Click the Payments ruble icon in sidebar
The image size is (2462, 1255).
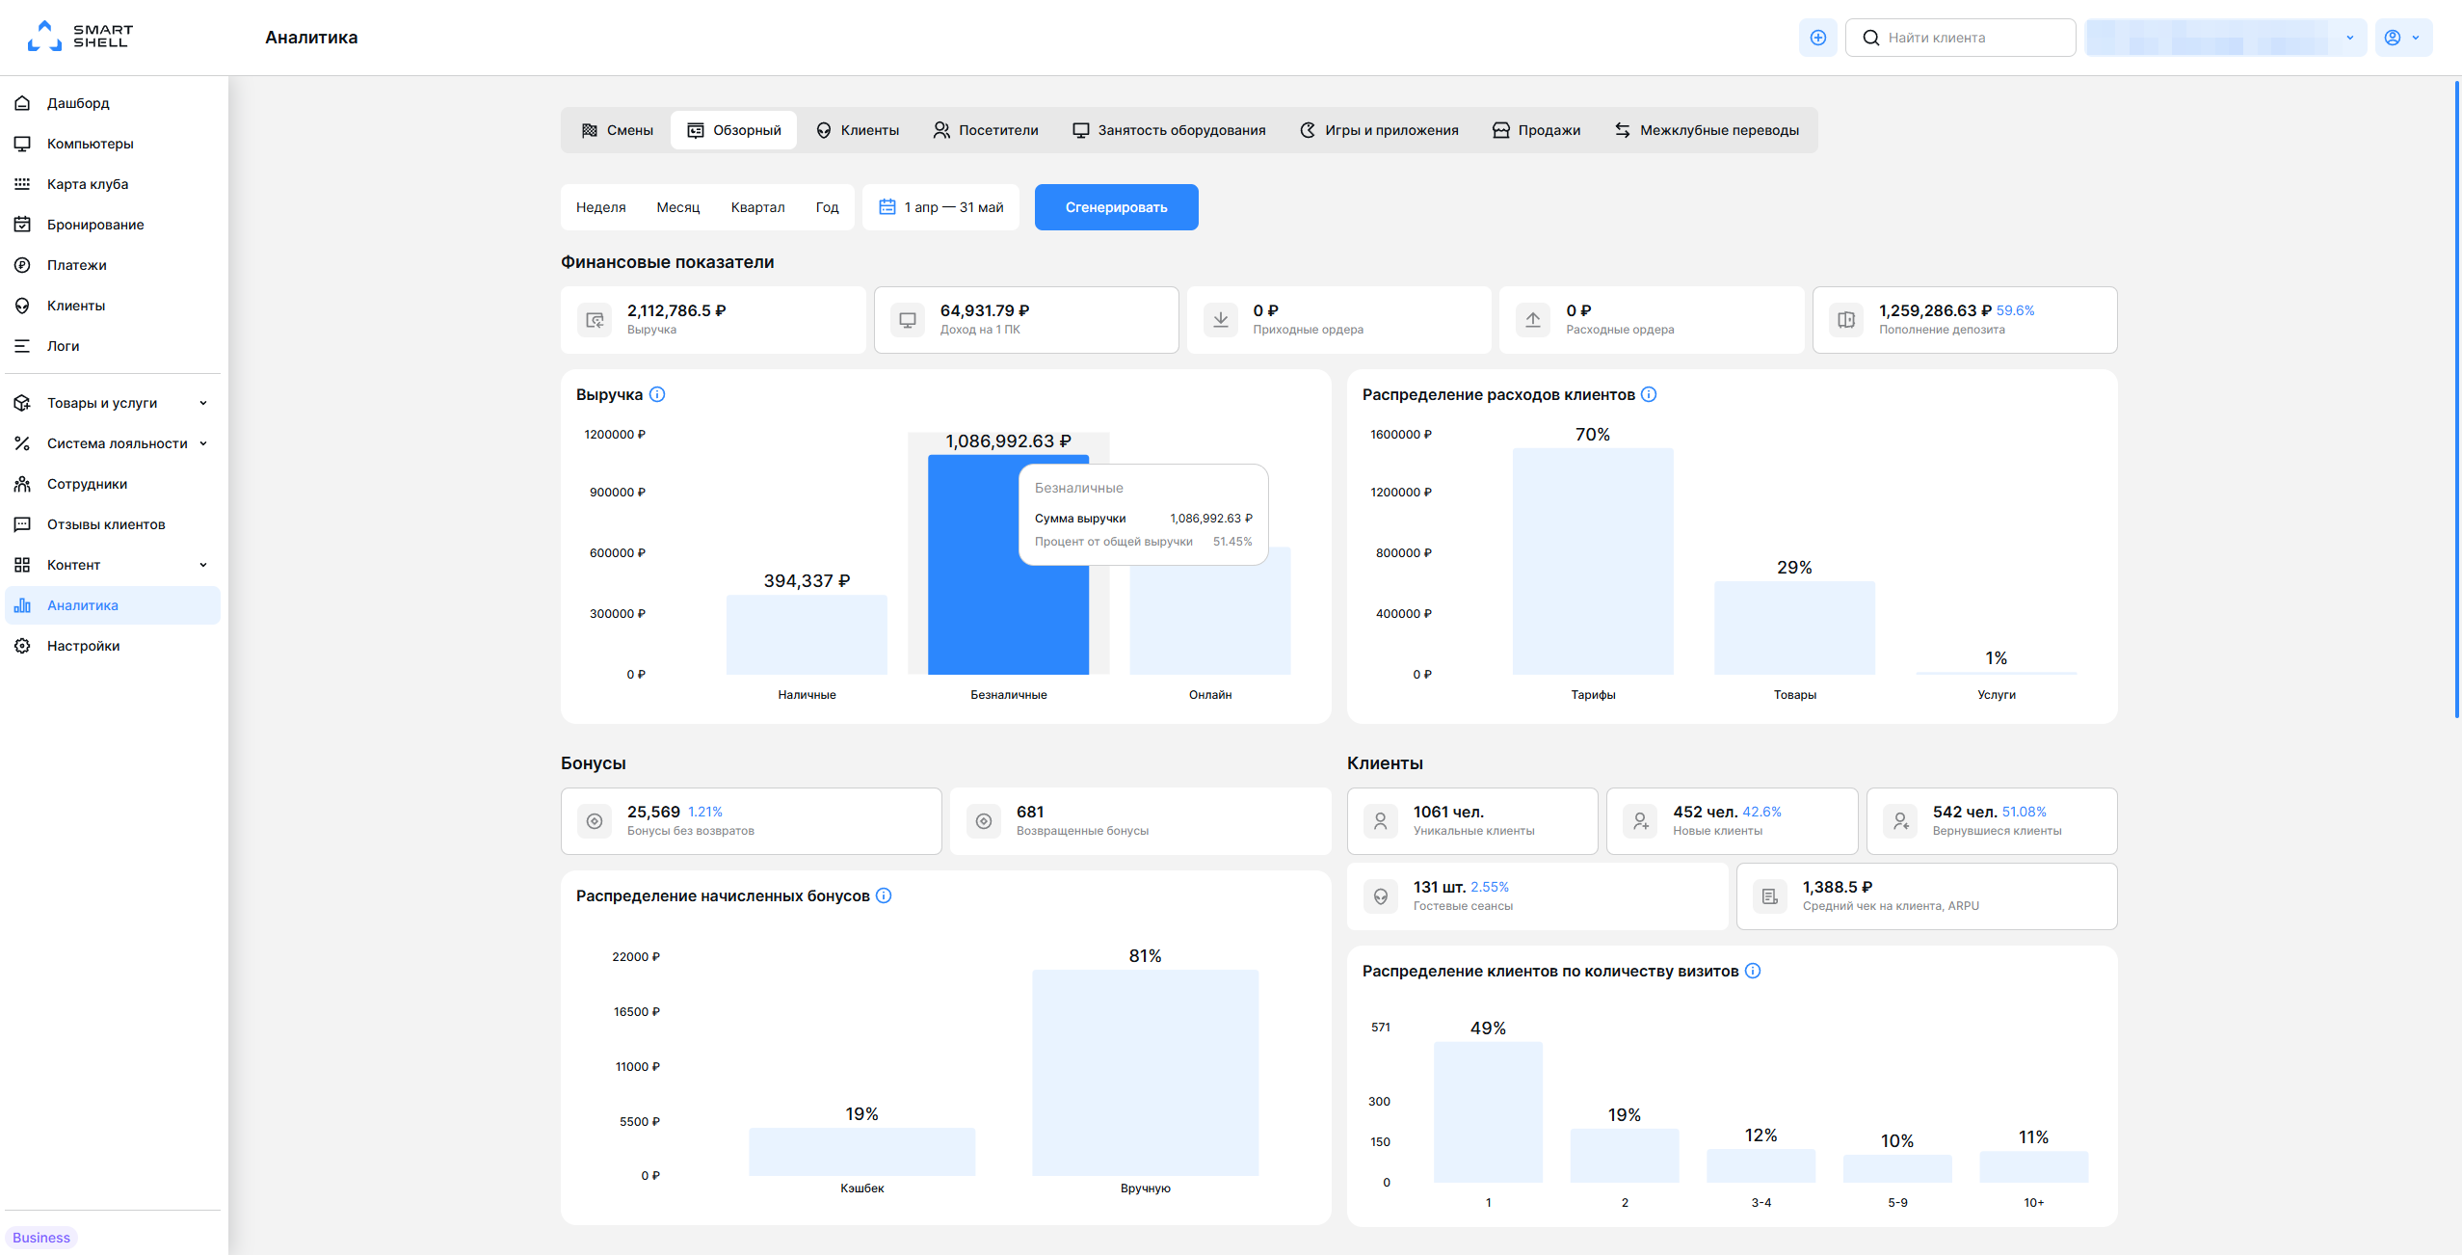pyautogui.click(x=22, y=265)
